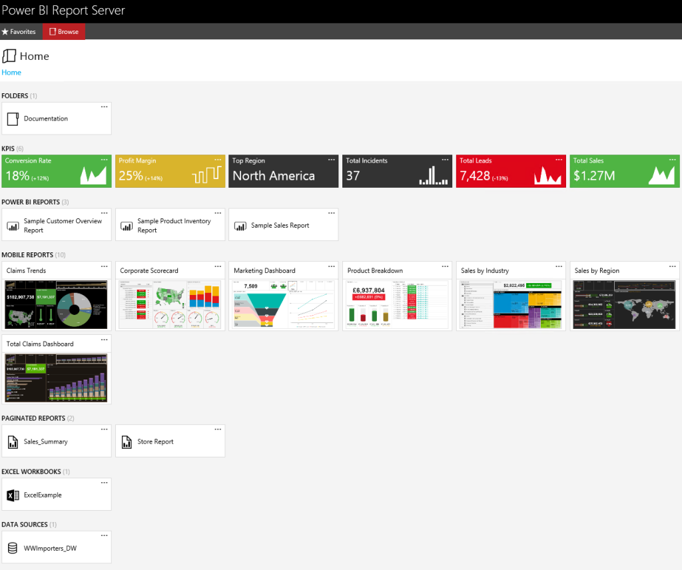Open the Documentation folder icon
The width and height of the screenshot is (682, 570).
tap(11, 117)
